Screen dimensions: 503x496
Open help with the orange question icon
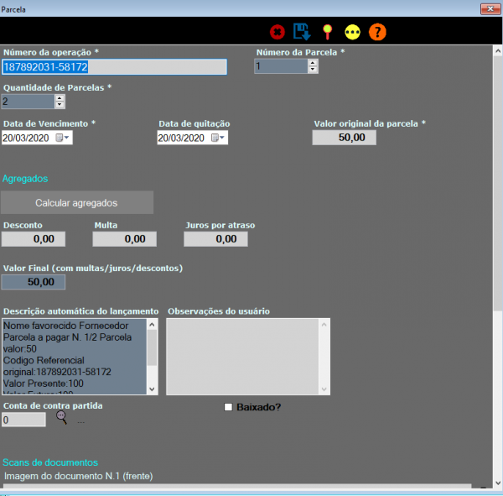(377, 32)
